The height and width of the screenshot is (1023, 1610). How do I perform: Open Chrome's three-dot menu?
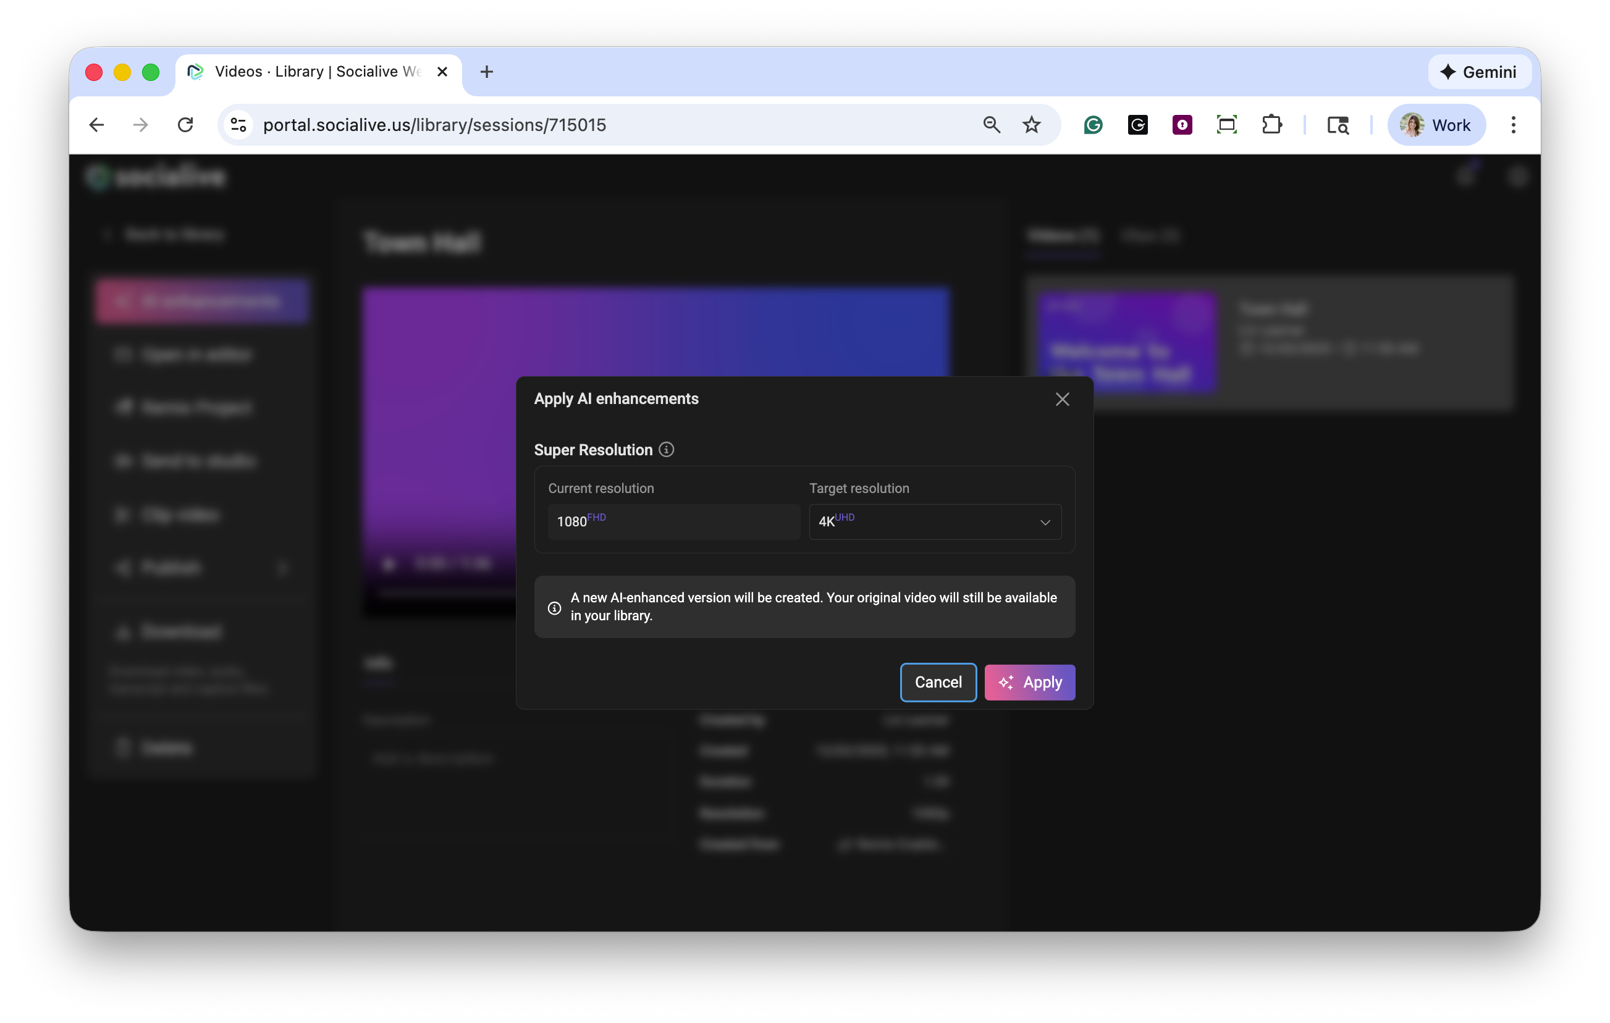(1513, 125)
